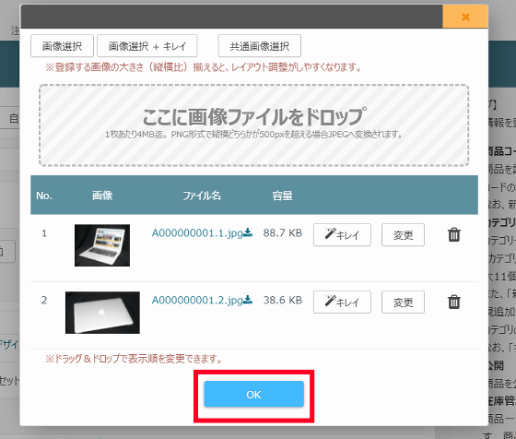The image size is (516, 439).
Task: Delete image A000000001.2.jpg with trash icon
Action: [453, 302]
